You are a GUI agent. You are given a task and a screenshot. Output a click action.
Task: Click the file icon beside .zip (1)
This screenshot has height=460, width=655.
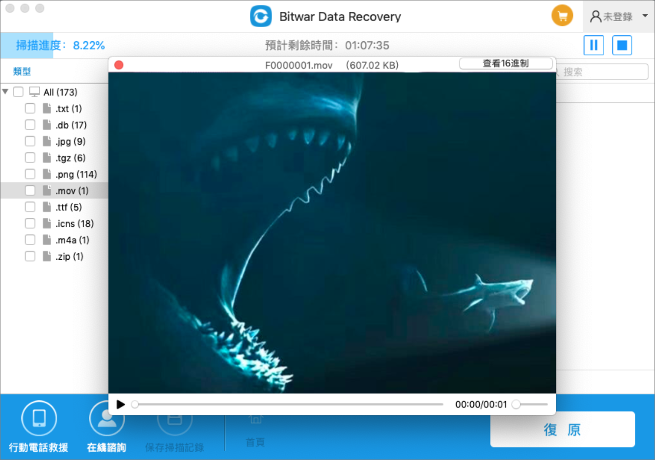coord(47,256)
